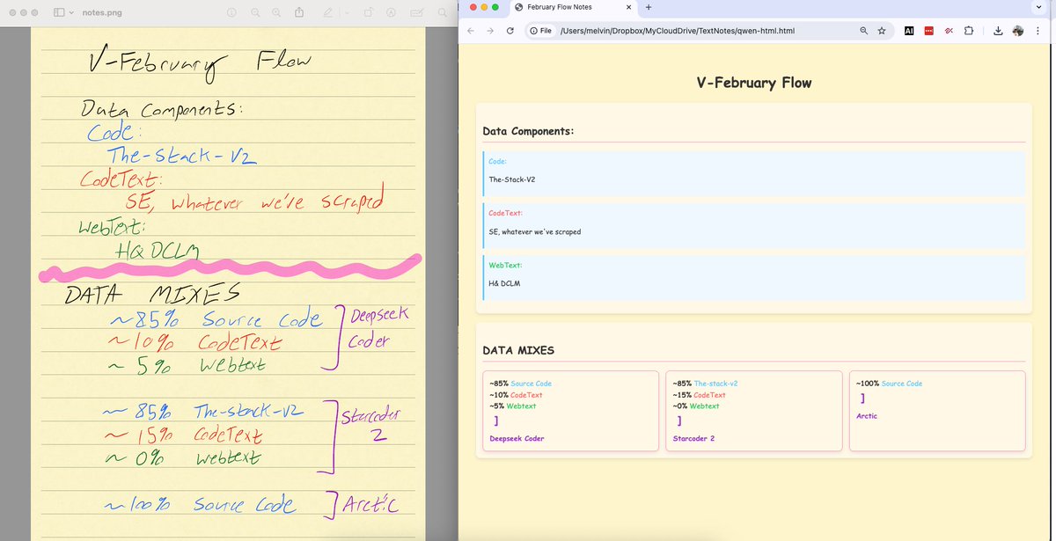Click the blue Code: label in browser
The image size is (1056, 541).
[497, 161]
